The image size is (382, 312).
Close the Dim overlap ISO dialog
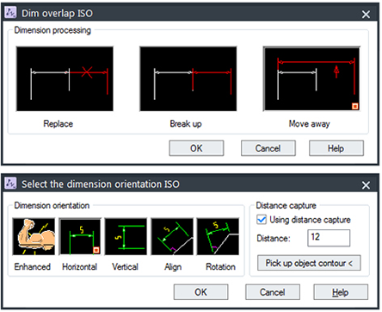click(366, 14)
